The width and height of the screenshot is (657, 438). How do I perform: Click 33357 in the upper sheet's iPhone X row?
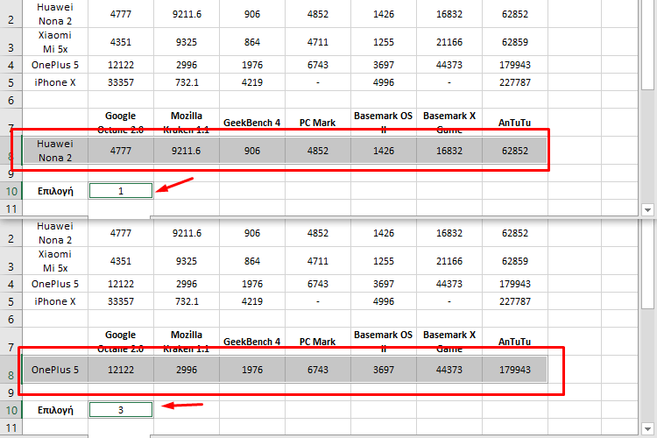121,82
